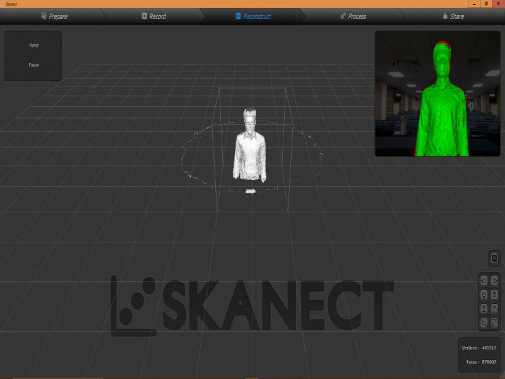The height and width of the screenshot is (379, 505).
Task: Choose the front-facing figure view icon
Action: click(484, 308)
